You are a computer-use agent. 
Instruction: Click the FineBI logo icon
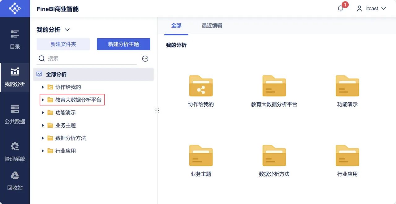pyautogui.click(x=15, y=8)
